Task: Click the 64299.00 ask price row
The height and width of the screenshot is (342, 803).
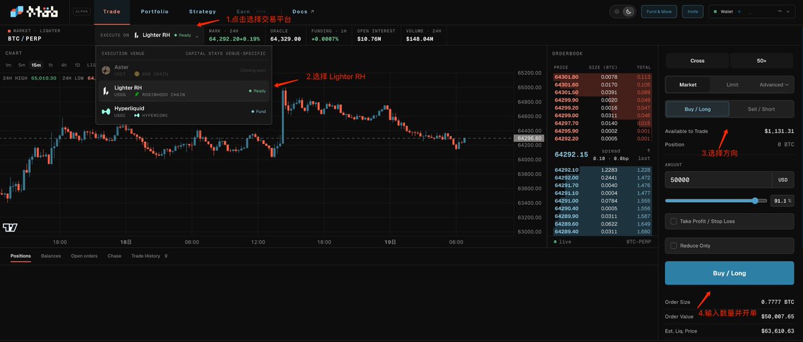Action: tap(602, 115)
